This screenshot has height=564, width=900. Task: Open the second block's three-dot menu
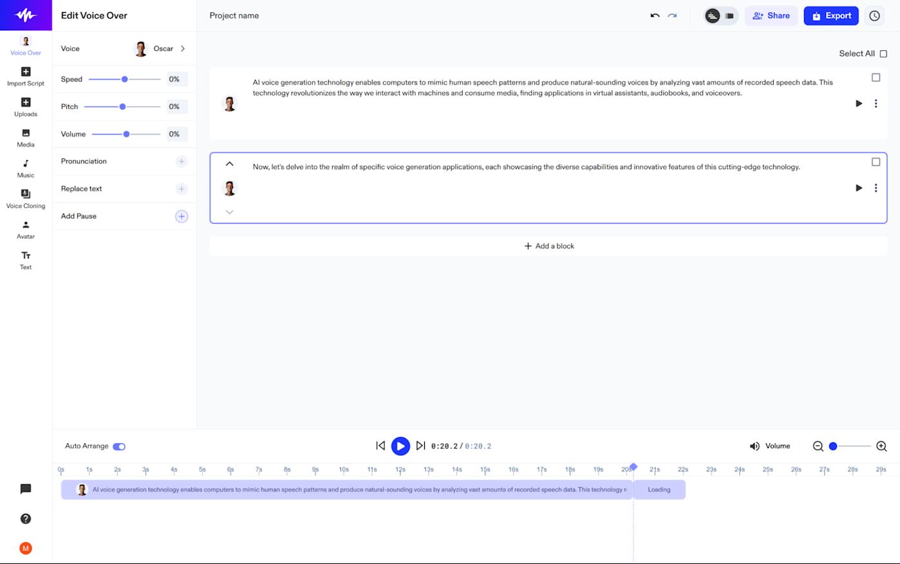pos(876,188)
